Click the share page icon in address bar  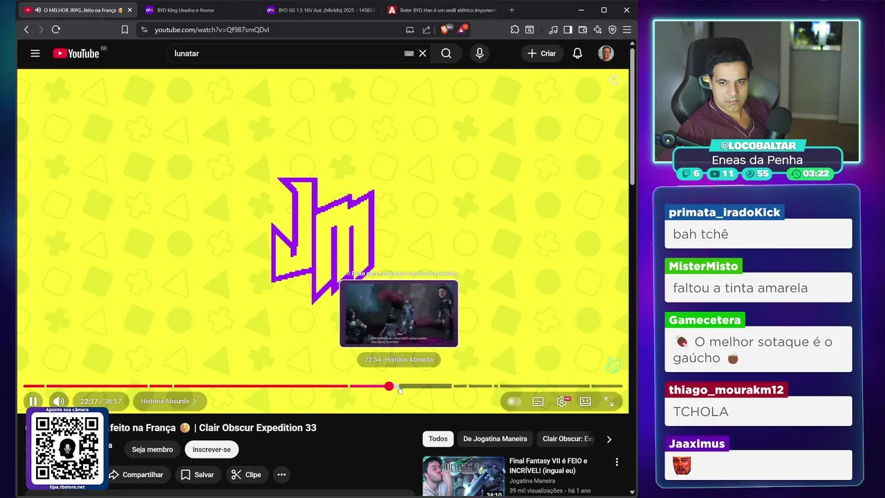click(427, 30)
